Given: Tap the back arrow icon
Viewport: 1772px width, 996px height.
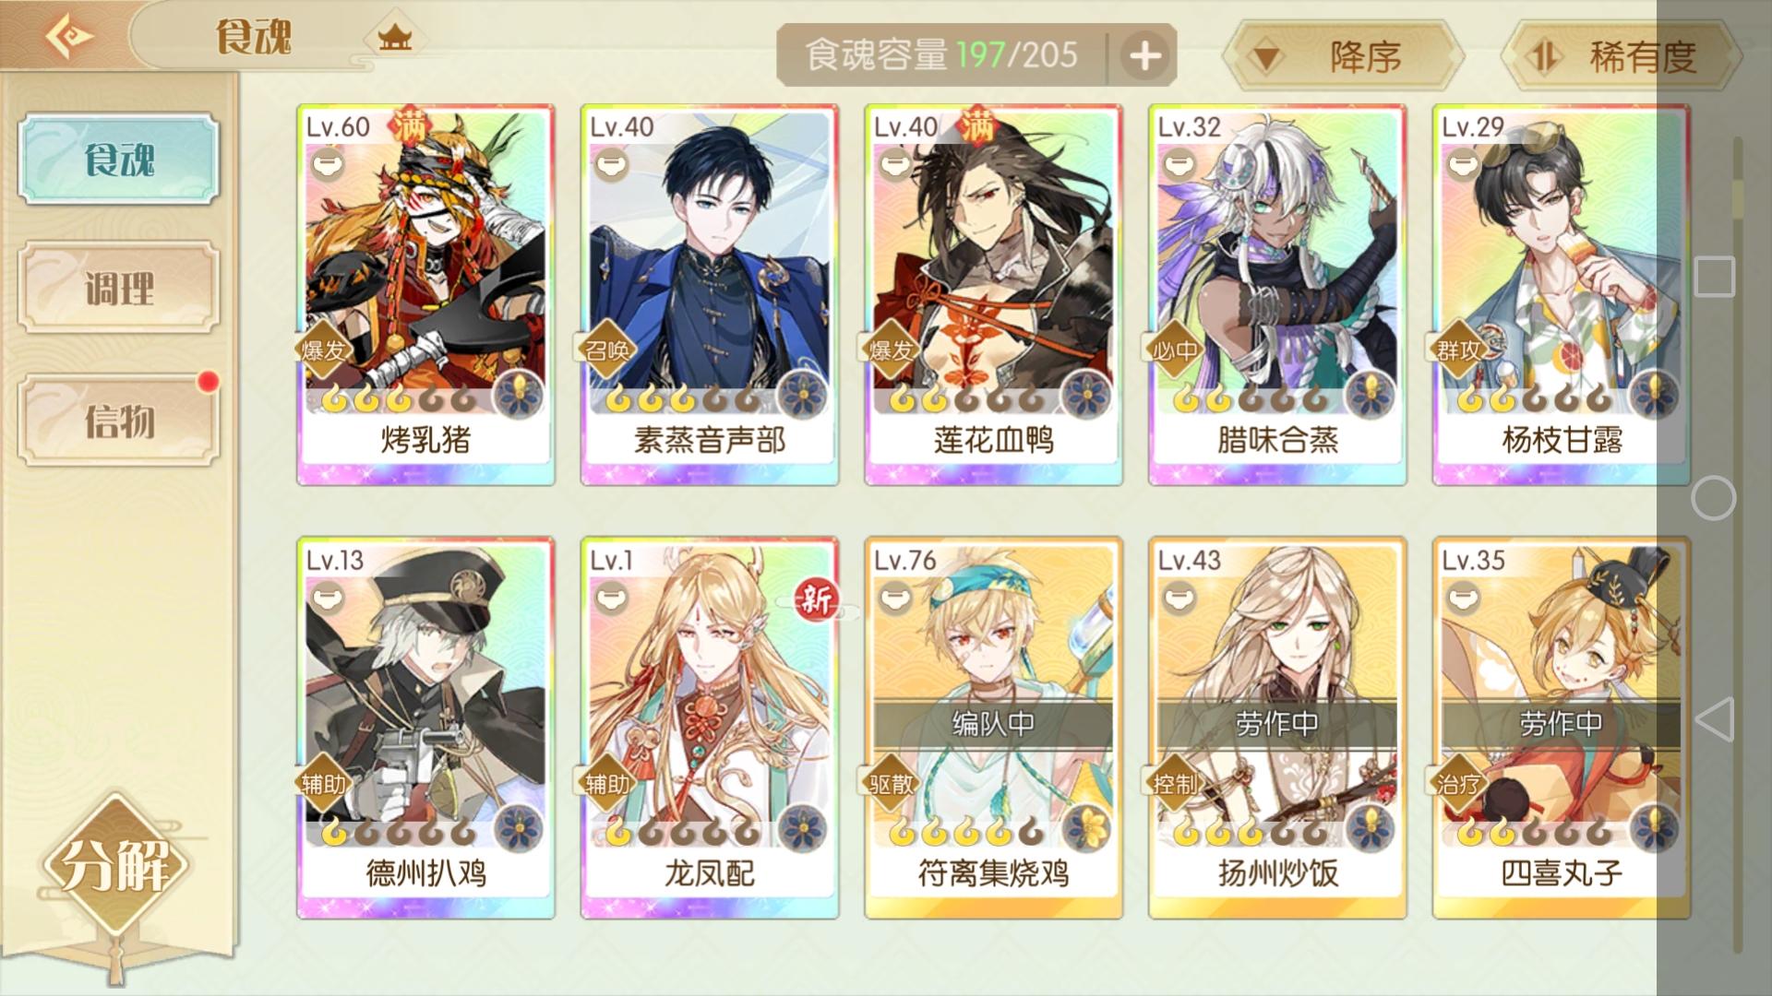Looking at the screenshot, I should click(x=68, y=38).
